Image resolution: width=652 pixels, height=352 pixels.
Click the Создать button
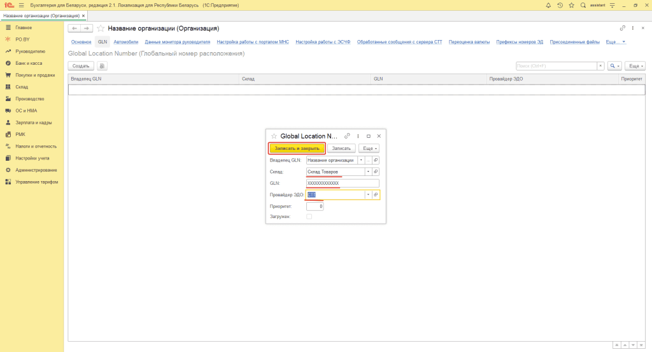(x=81, y=66)
